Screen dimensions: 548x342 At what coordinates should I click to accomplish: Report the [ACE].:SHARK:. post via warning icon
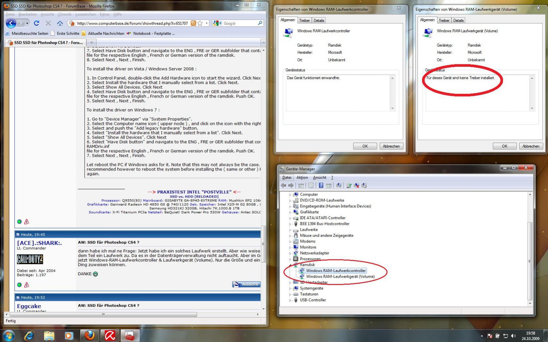coord(27,285)
